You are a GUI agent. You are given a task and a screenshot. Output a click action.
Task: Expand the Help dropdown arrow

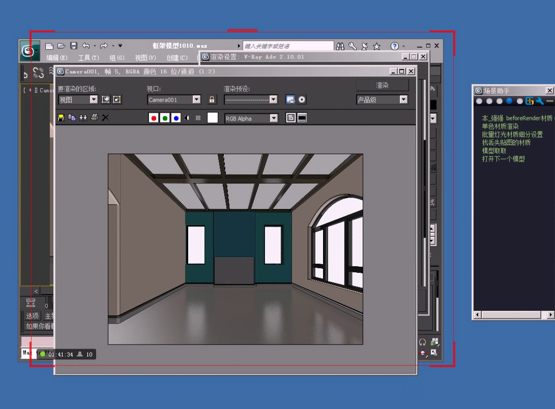coord(403,46)
